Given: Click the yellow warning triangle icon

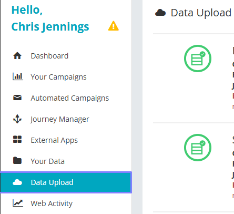Looking at the screenshot, I should [x=114, y=26].
